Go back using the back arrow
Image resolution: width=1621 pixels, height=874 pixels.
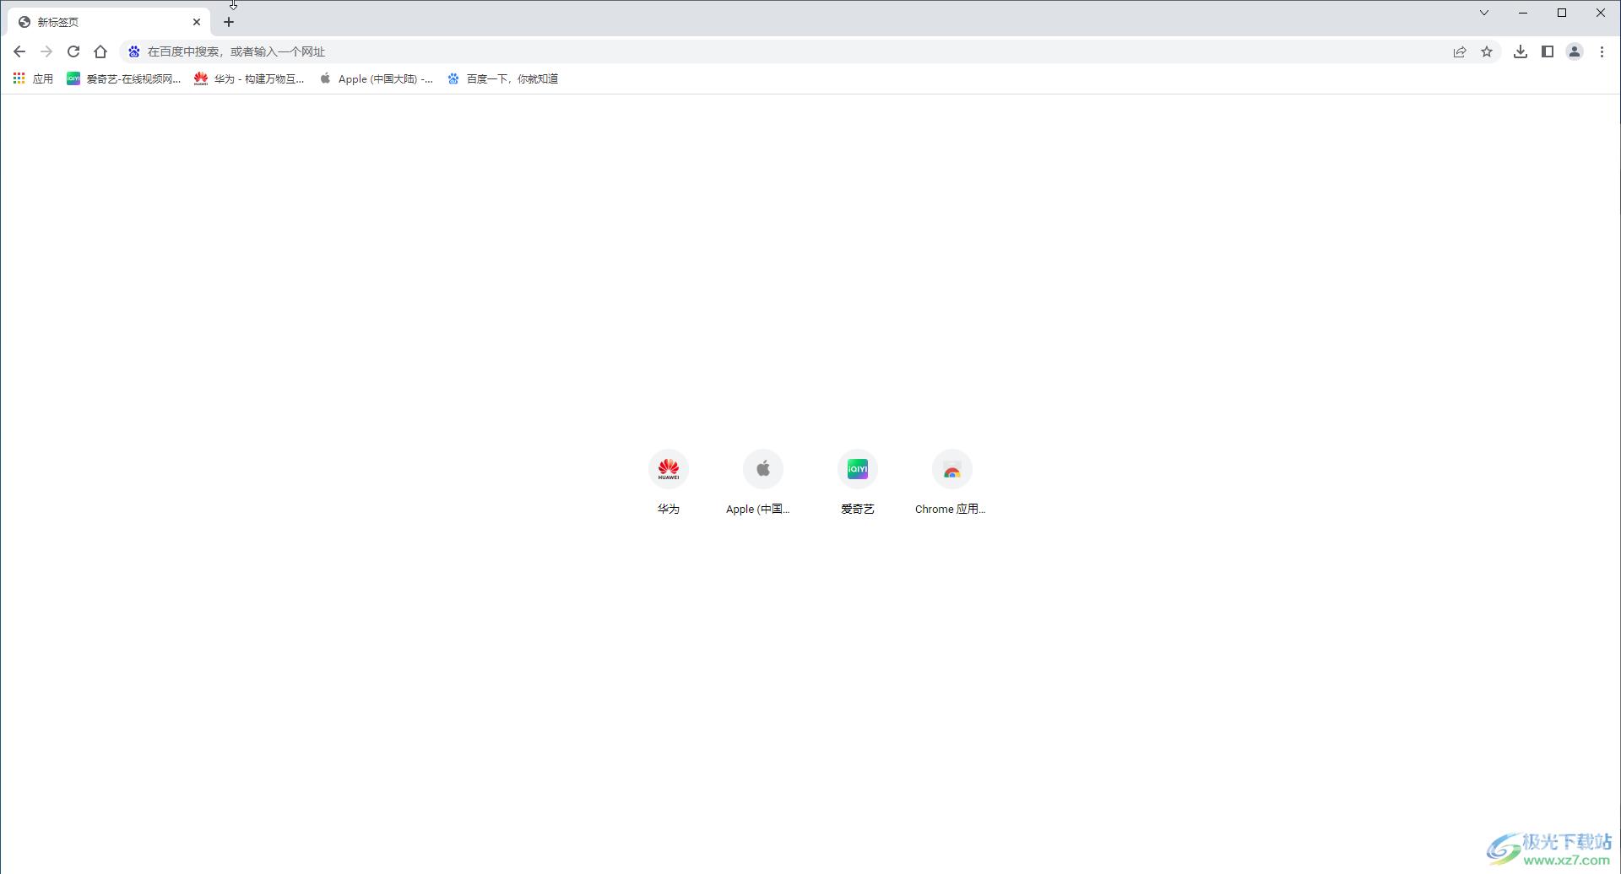click(19, 51)
